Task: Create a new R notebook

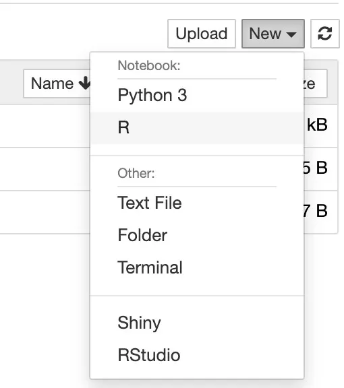Action: click(x=197, y=128)
